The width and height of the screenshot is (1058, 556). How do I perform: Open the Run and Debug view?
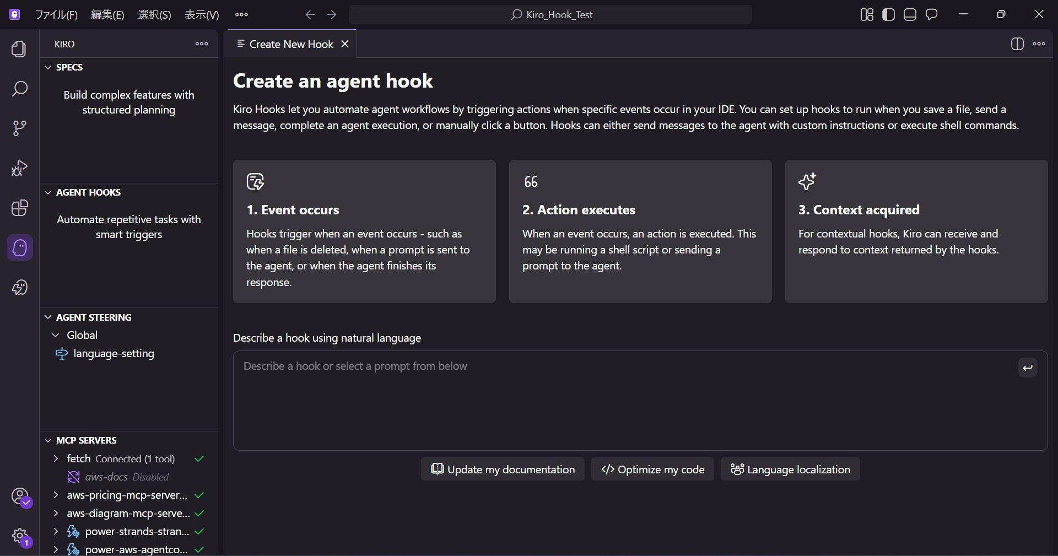(19, 168)
